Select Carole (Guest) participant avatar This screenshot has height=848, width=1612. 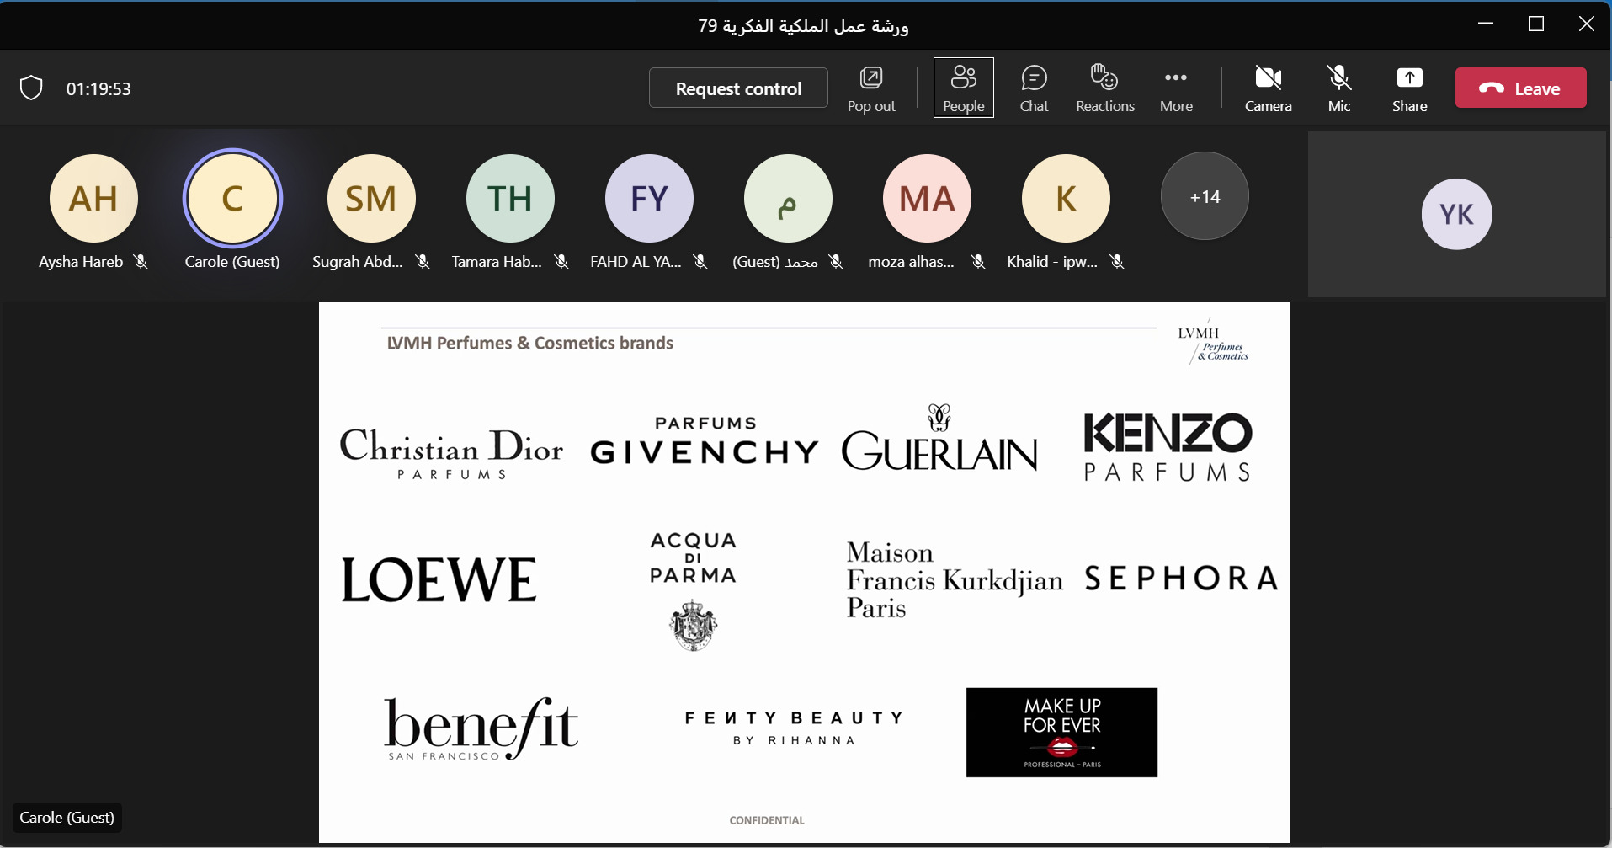(x=232, y=198)
